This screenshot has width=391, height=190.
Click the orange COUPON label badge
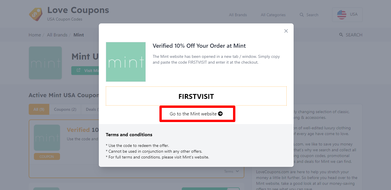(47, 156)
